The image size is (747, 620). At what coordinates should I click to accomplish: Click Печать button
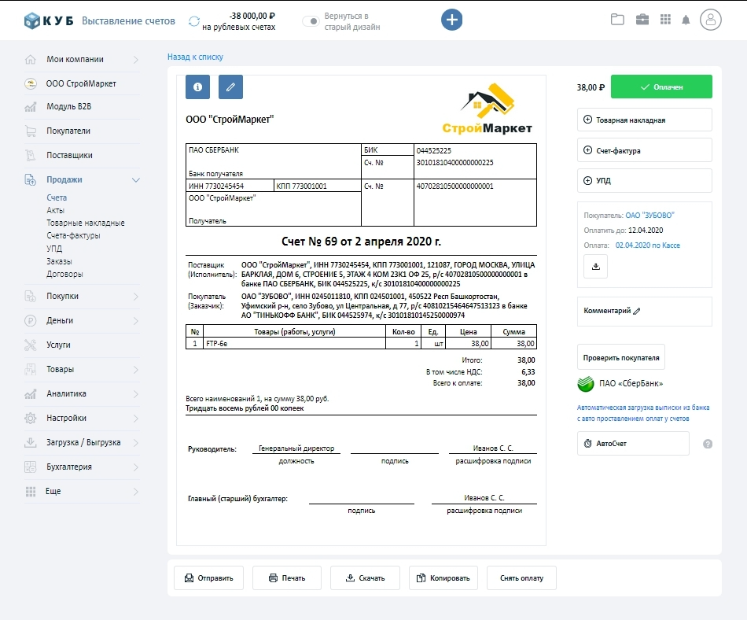[287, 578]
